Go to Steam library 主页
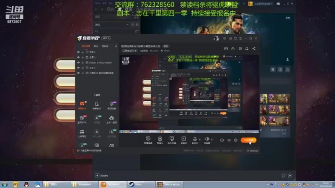335x188 pixels. pyautogui.click(x=97, y=17)
